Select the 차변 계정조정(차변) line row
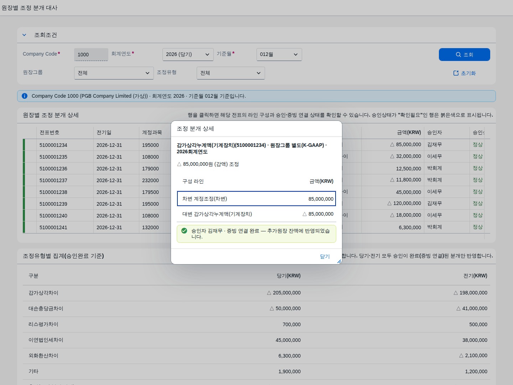513x385 pixels. (256, 199)
